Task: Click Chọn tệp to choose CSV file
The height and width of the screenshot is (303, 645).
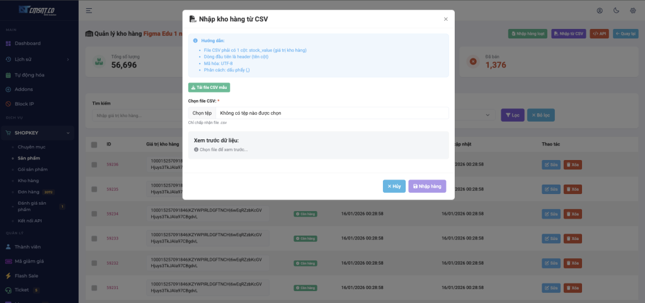Action: click(x=202, y=113)
